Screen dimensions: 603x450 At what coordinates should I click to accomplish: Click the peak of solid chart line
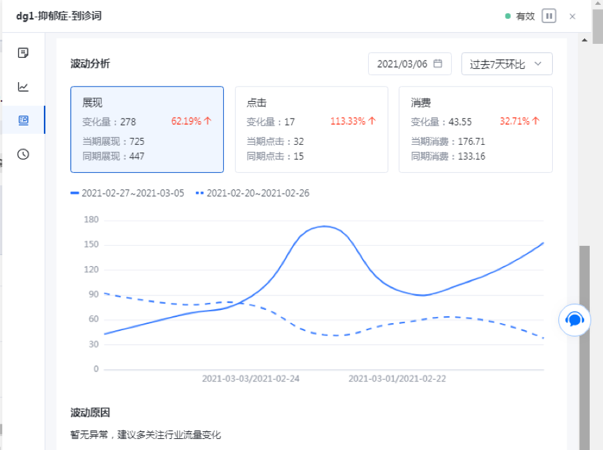point(324,226)
